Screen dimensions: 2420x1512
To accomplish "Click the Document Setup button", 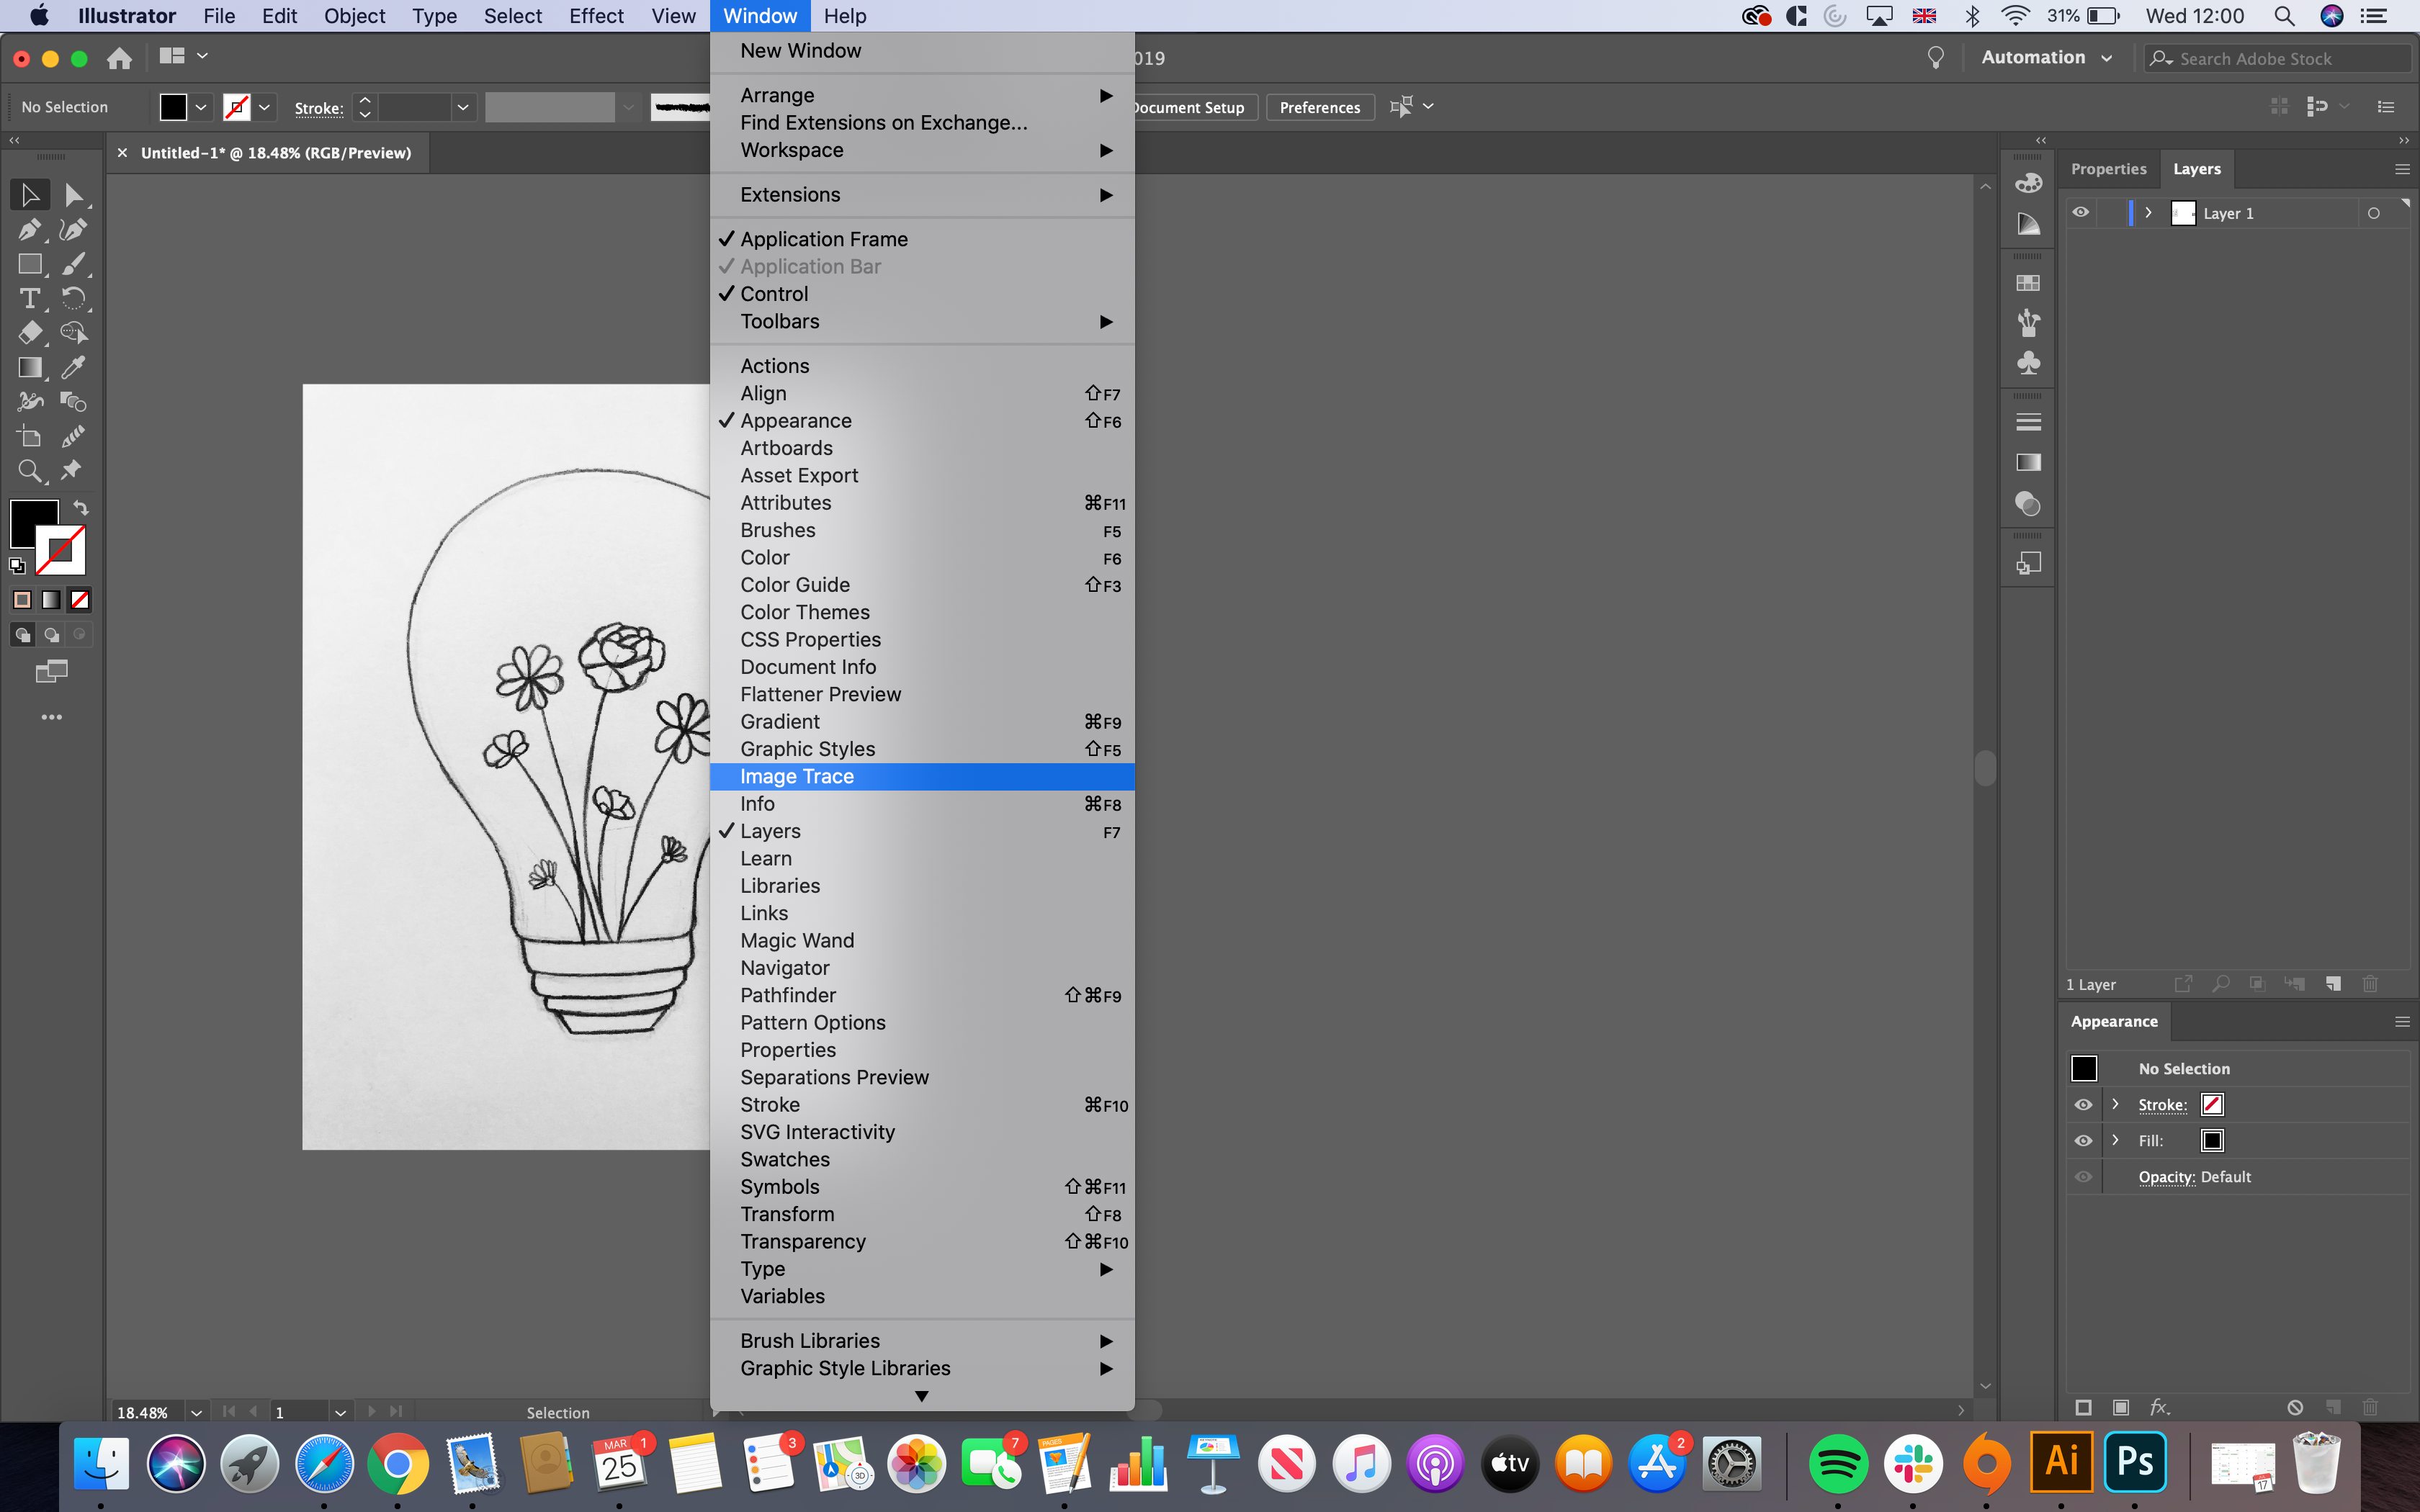I will pyautogui.click(x=1189, y=107).
